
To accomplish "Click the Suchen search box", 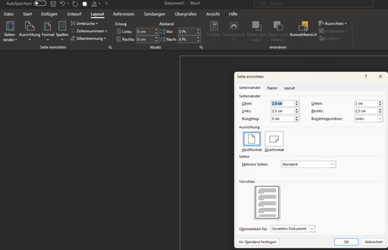I will [314, 3].
